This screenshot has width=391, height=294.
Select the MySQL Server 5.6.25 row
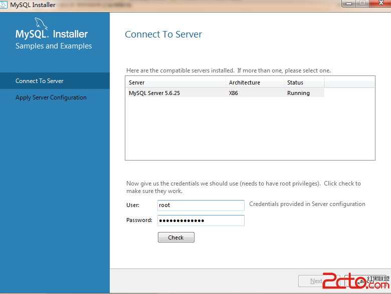(x=226, y=93)
